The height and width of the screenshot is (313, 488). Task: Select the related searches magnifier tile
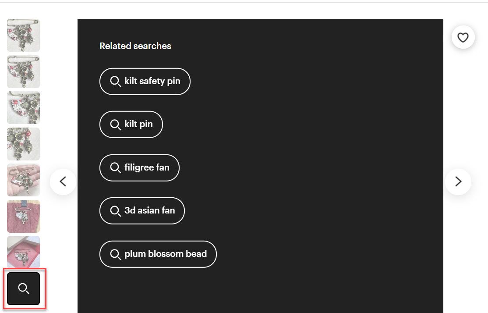pyautogui.click(x=24, y=288)
